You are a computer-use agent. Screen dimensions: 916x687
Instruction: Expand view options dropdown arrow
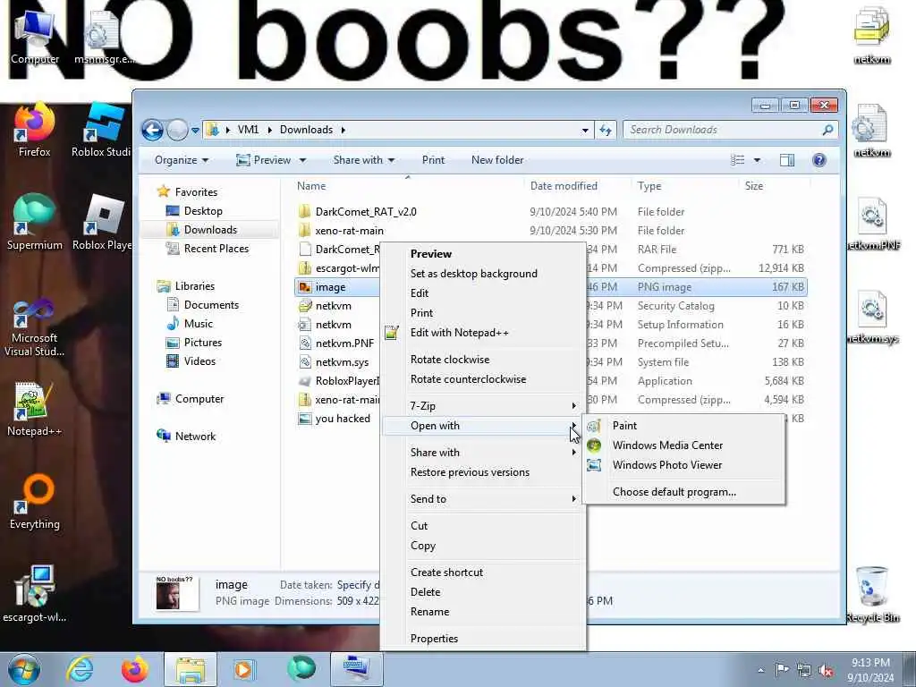[x=757, y=160]
